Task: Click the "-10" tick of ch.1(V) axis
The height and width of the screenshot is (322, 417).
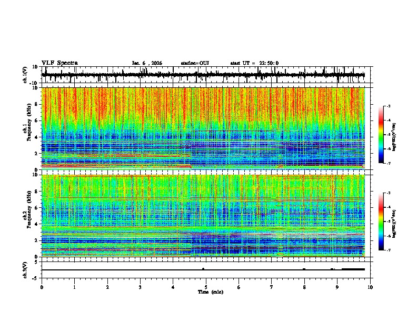Action: tap(34, 83)
